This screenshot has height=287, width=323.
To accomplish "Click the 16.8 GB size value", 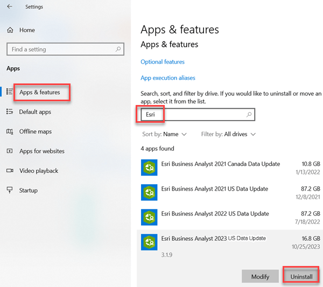I will pos(311,239).
